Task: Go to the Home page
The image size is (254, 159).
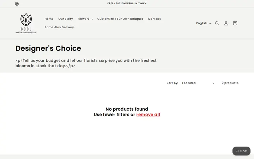Action: click(49, 19)
